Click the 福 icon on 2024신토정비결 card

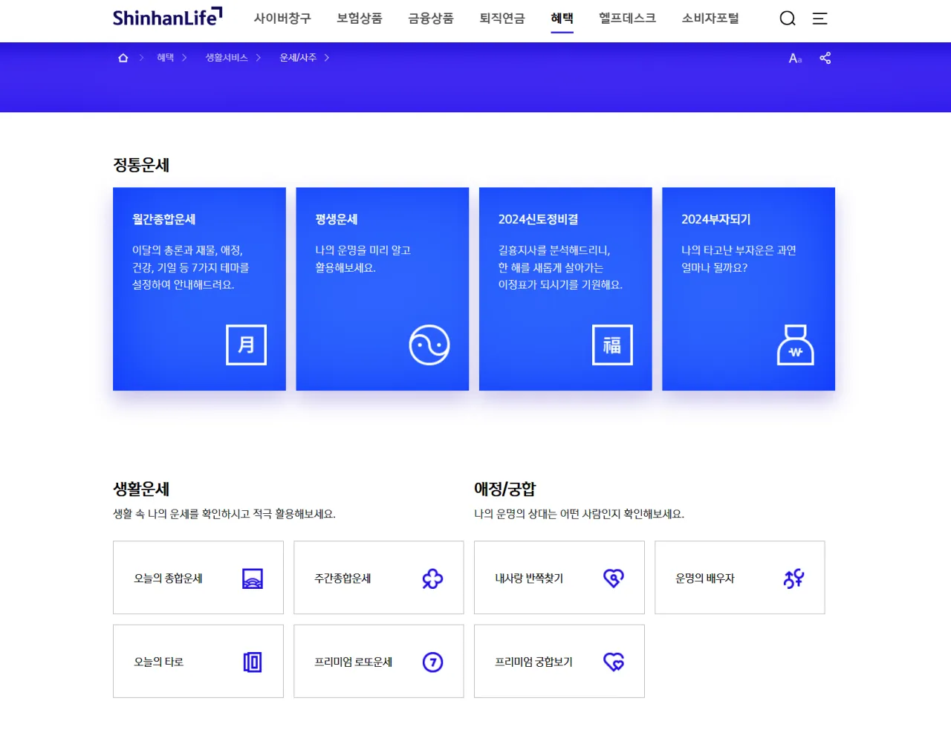(612, 345)
